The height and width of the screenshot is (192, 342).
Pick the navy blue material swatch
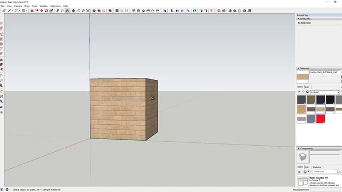click(321, 100)
